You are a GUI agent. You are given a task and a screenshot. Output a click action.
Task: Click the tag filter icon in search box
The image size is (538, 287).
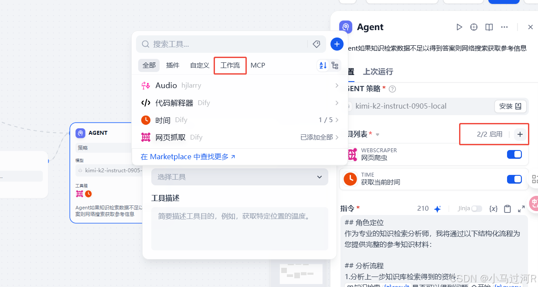[x=317, y=44]
